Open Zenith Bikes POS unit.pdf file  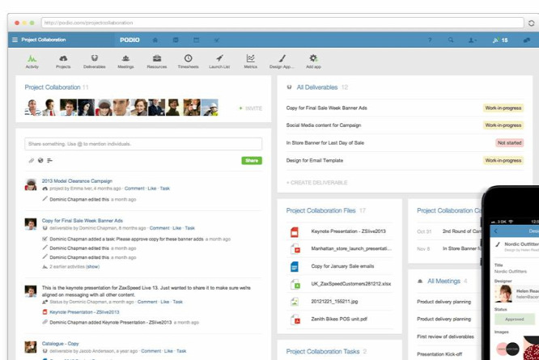tap(339, 319)
